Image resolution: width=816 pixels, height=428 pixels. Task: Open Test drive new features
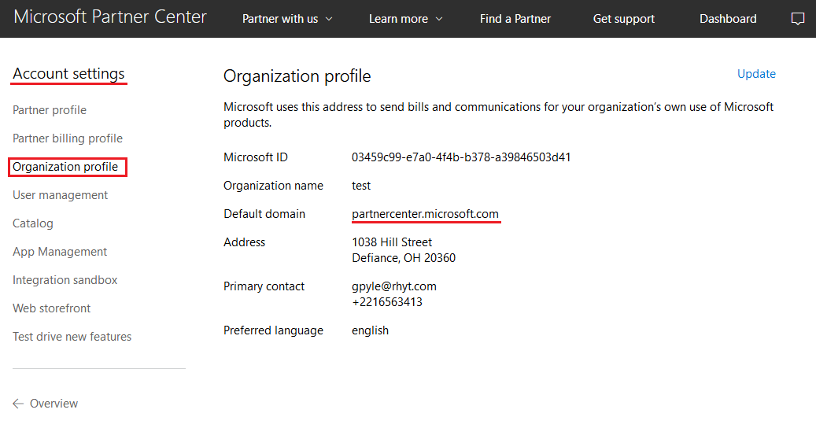(72, 337)
